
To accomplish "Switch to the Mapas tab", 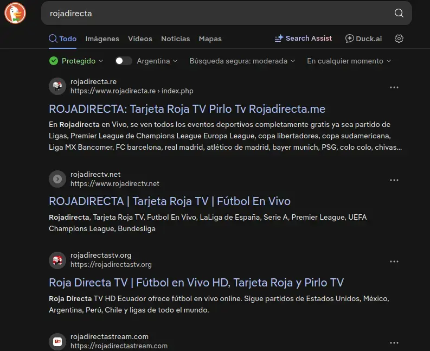I will point(210,39).
